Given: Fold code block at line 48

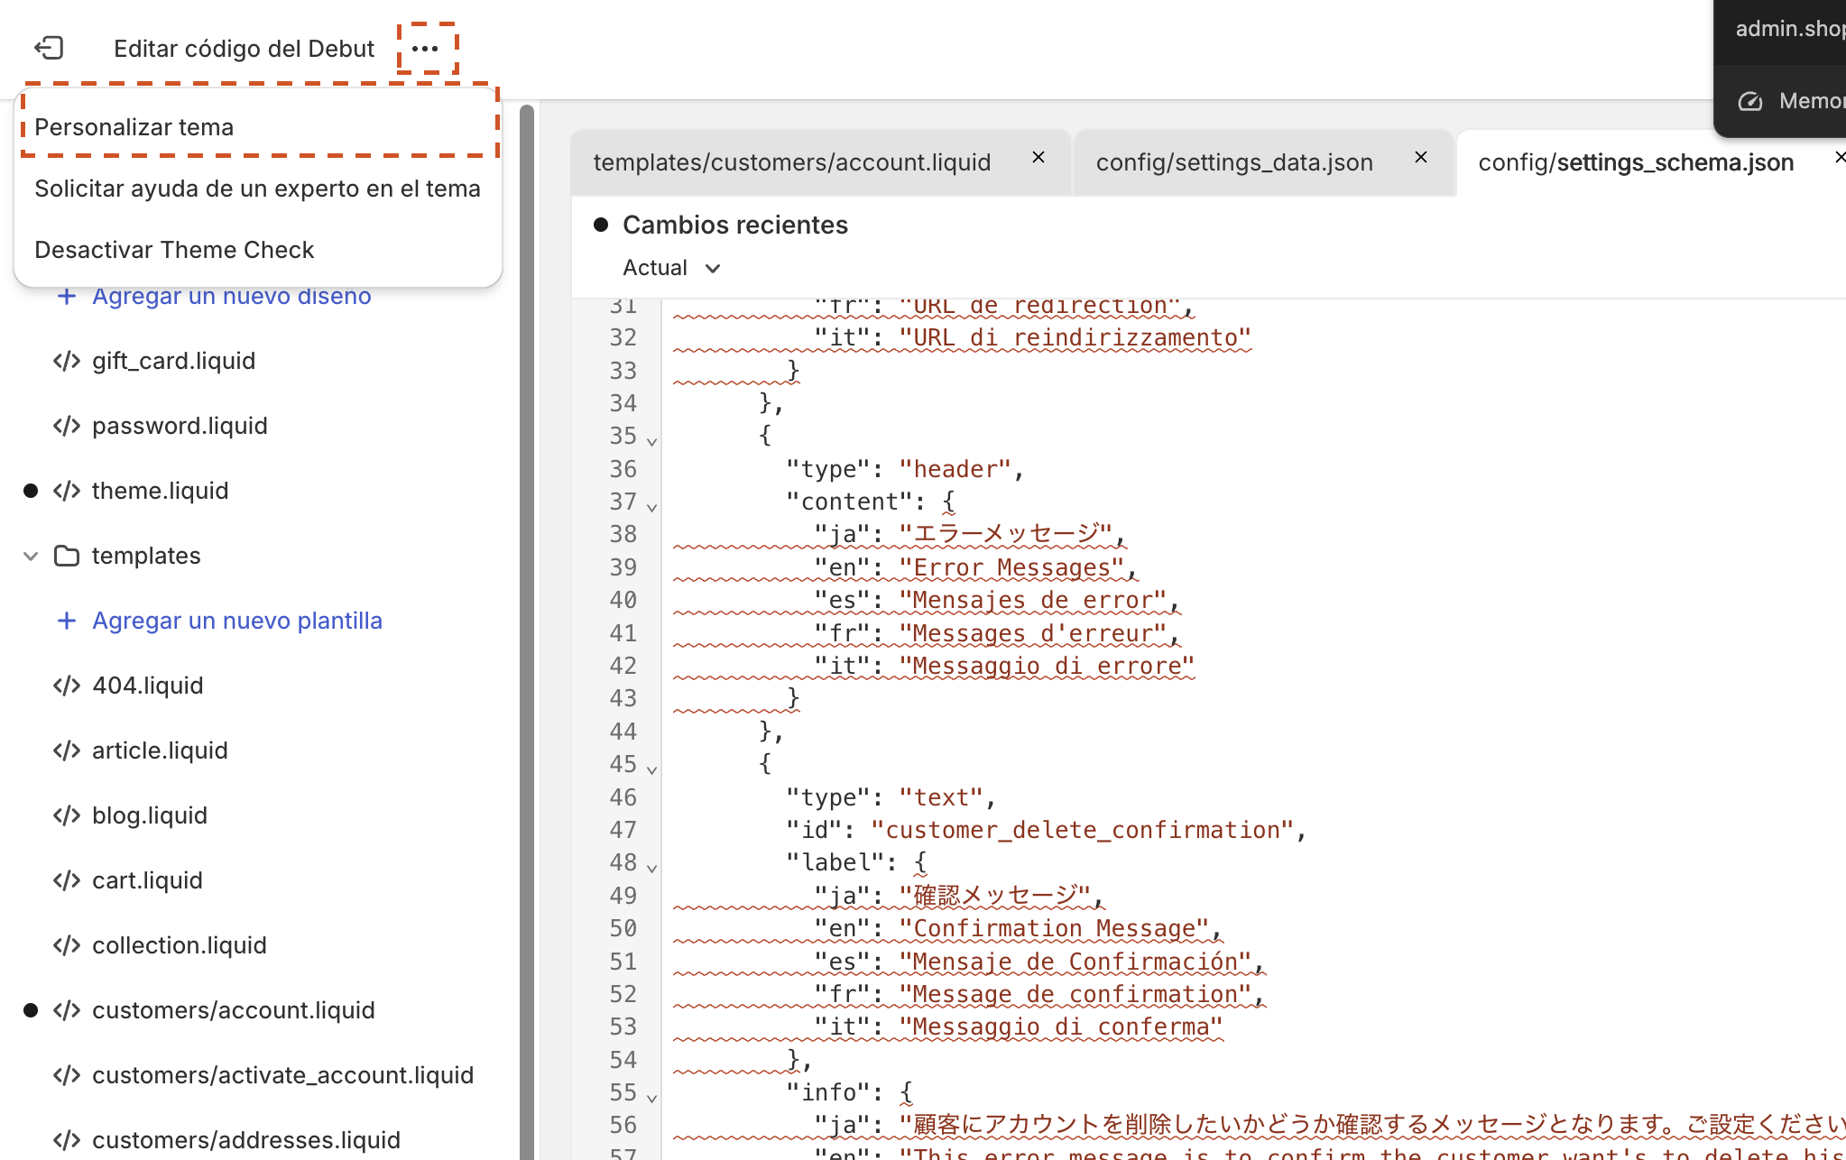Looking at the screenshot, I should [651, 868].
